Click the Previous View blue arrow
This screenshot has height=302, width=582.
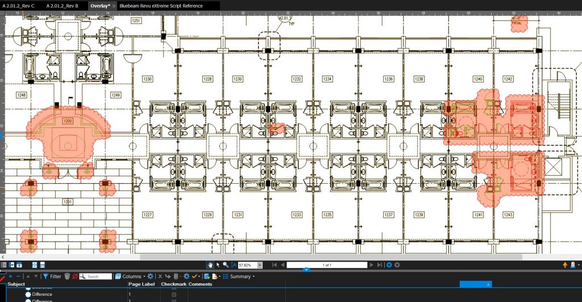(x=389, y=265)
